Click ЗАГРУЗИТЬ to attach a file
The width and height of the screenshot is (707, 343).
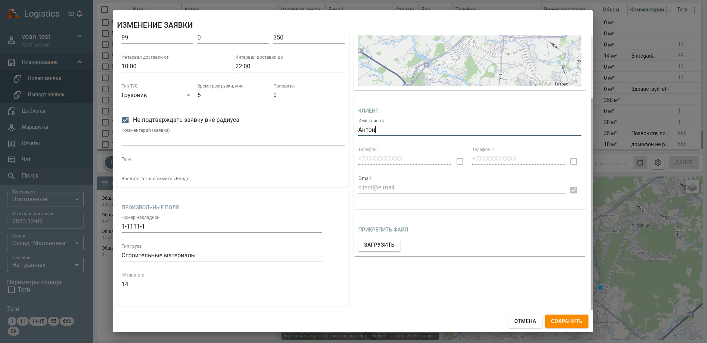click(379, 245)
